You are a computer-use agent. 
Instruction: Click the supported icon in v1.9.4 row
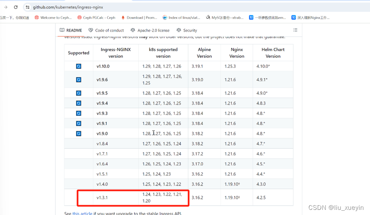(x=79, y=103)
